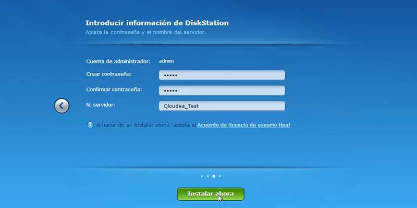Click the Confirmar contraseña password field

tap(222, 90)
